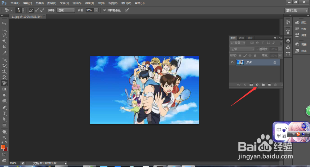Toggle lock position icon
310x167 pixels.
(250, 56)
